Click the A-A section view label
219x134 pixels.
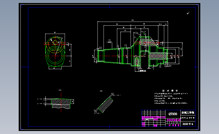coord(60,90)
